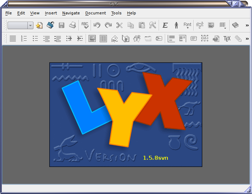This screenshot has width=252, height=194.
Task: Click the Open document icon
Action: coord(50,25)
